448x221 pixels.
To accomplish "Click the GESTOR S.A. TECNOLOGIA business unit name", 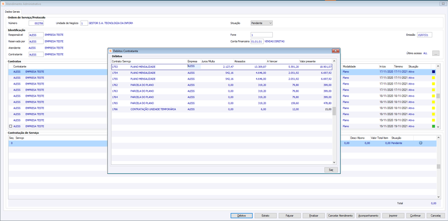I will point(111,23).
